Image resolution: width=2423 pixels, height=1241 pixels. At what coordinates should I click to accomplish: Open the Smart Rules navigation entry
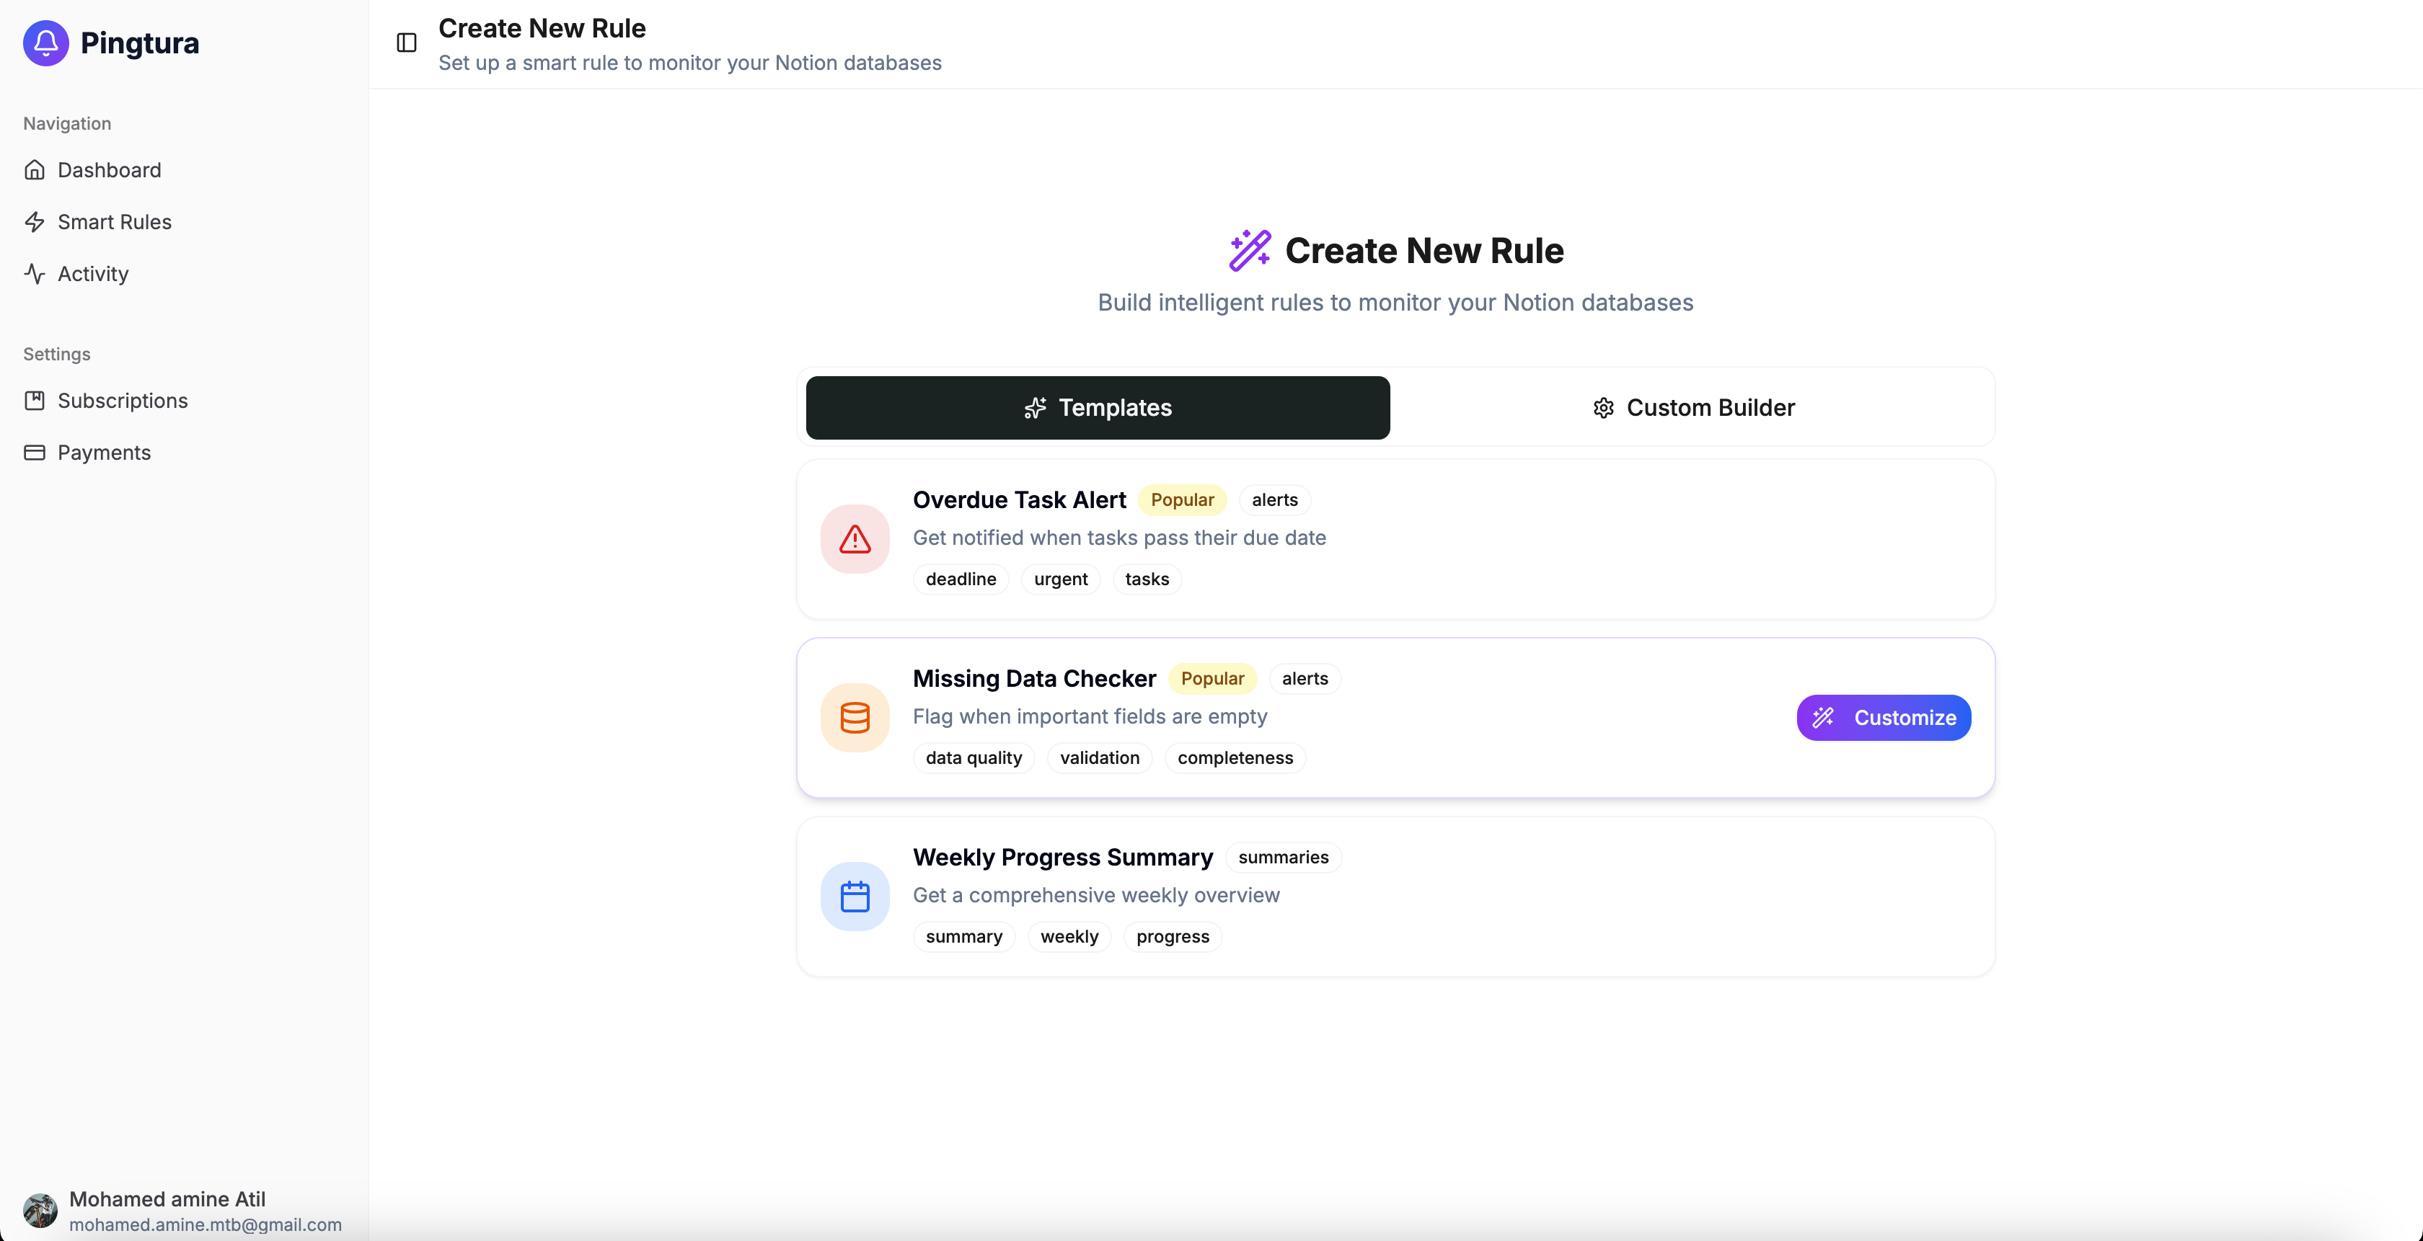point(115,221)
